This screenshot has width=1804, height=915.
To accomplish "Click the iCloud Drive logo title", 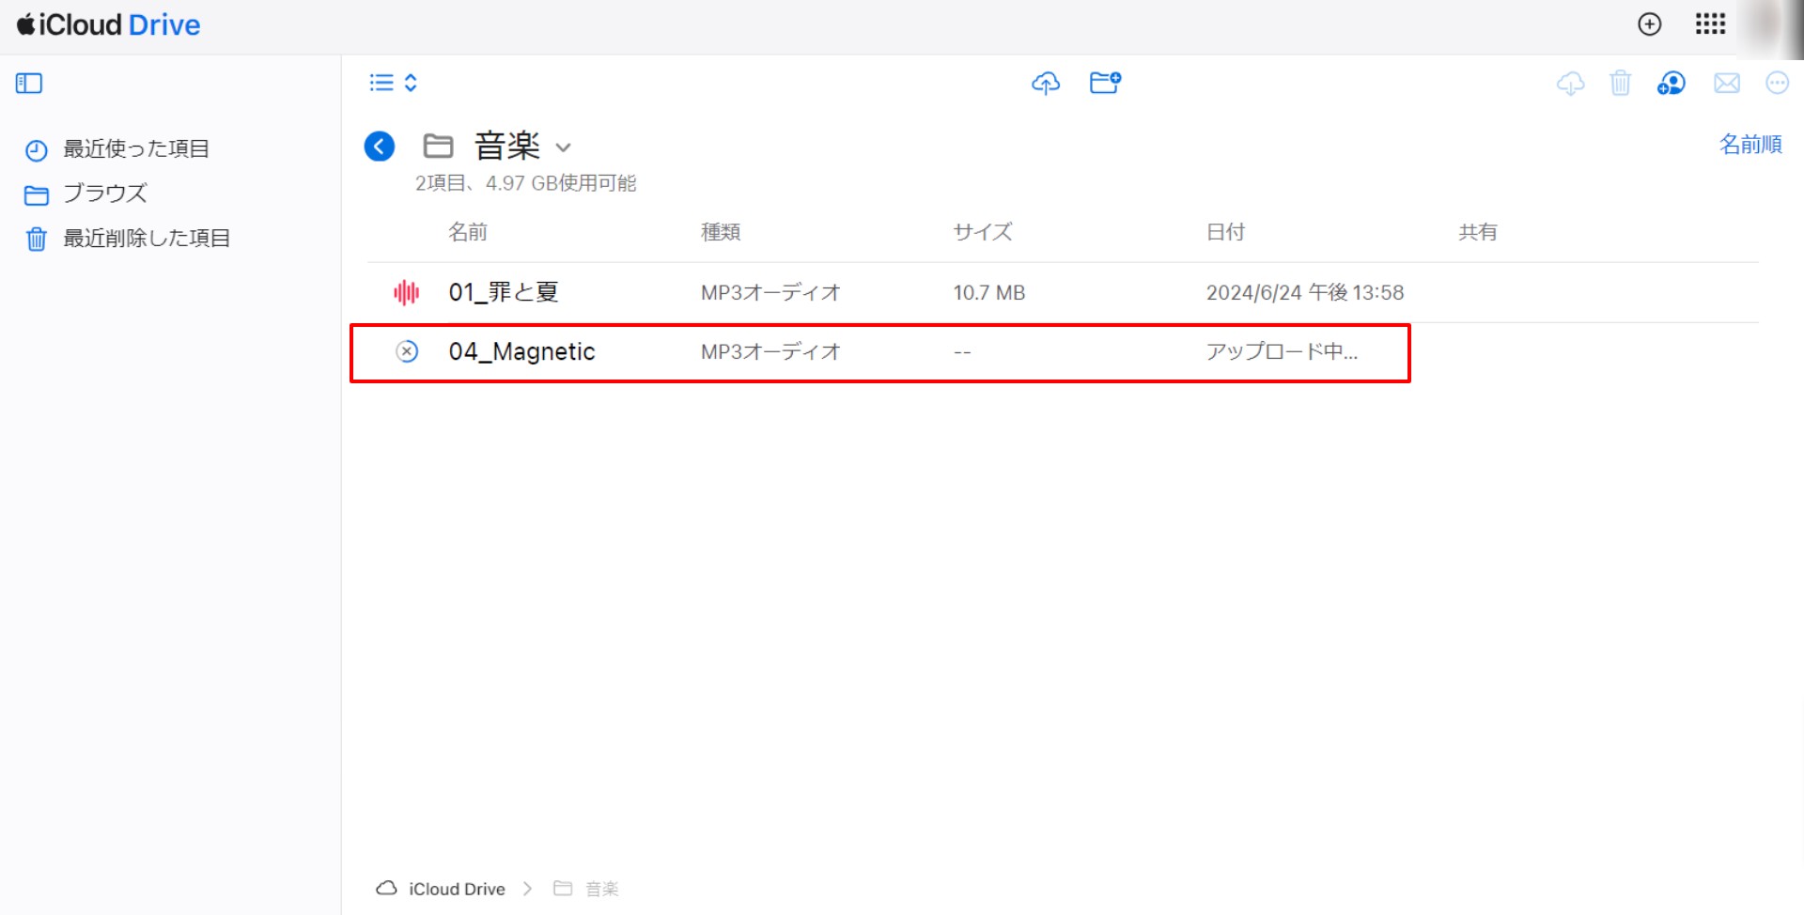I will [x=108, y=24].
